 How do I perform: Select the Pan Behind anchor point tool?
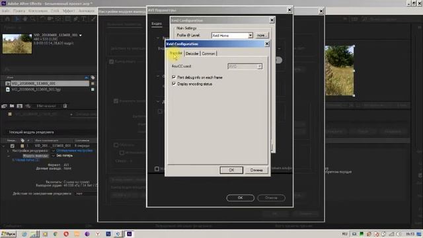coord(59,19)
